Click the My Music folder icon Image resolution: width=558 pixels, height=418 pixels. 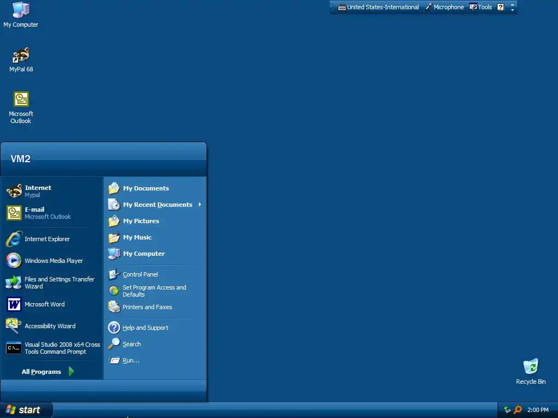114,237
